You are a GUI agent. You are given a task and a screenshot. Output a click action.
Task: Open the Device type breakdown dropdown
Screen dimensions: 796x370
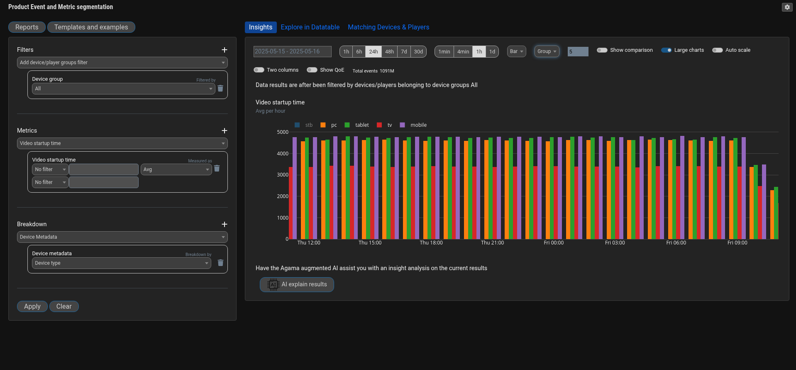pyautogui.click(x=122, y=263)
